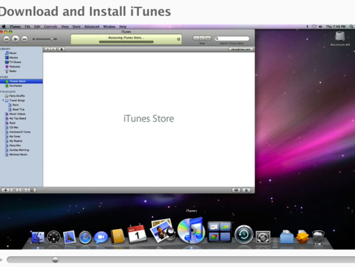Open Finder from the Dock
Image resolution: width=355 pixels, height=267 pixels.
[38, 237]
